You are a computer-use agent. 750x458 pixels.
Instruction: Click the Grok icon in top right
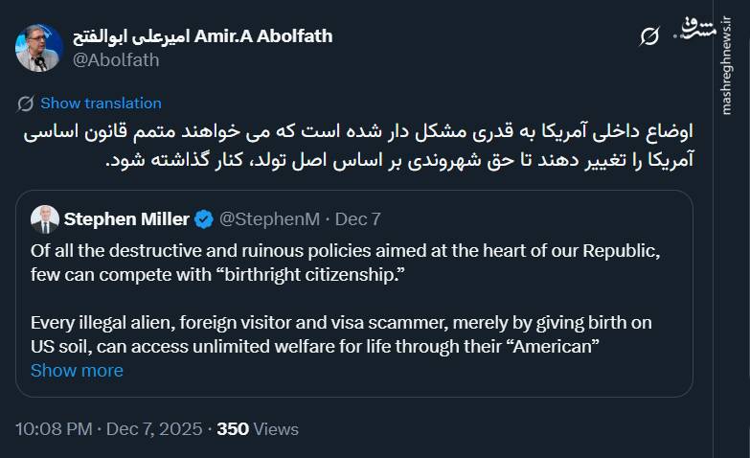tap(649, 36)
